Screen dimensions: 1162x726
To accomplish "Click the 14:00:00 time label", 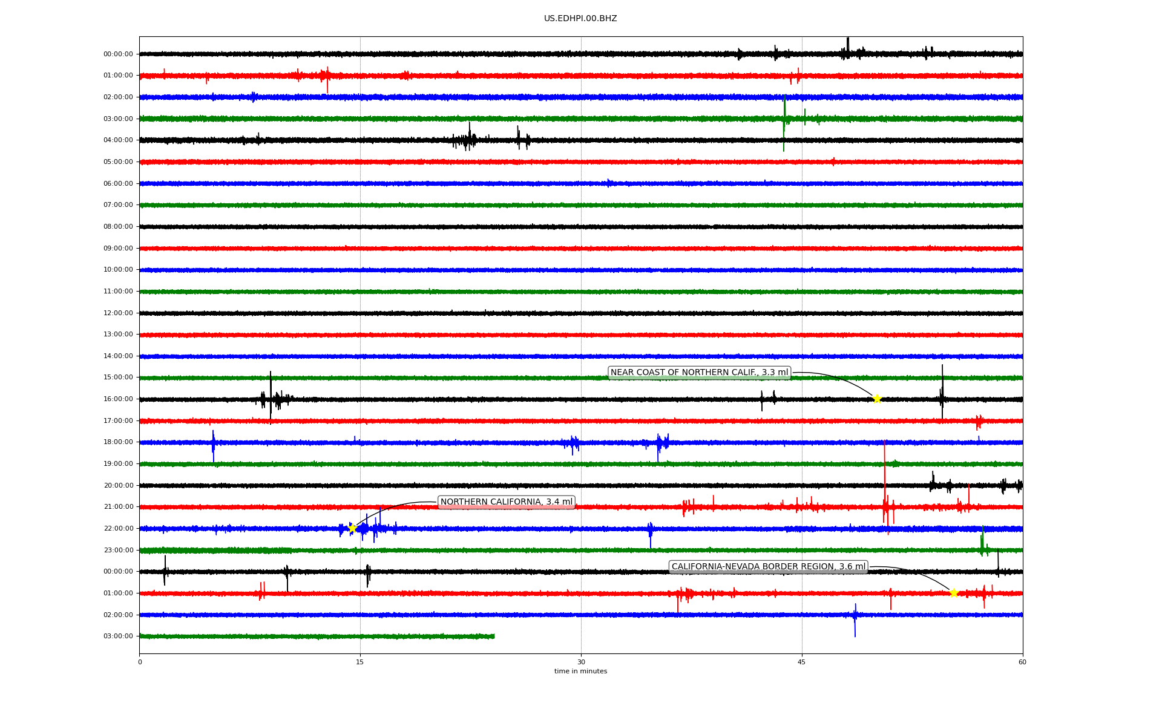I will click(118, 356).
